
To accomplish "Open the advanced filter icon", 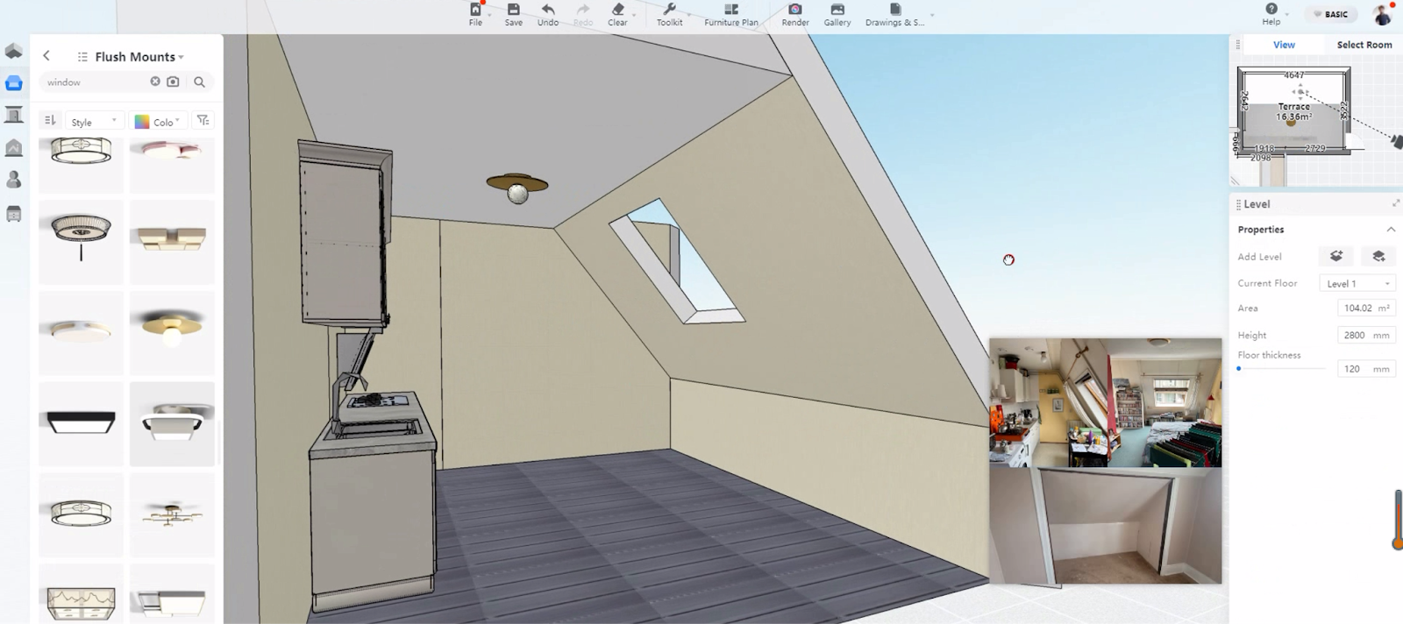I will pos(203,120).
